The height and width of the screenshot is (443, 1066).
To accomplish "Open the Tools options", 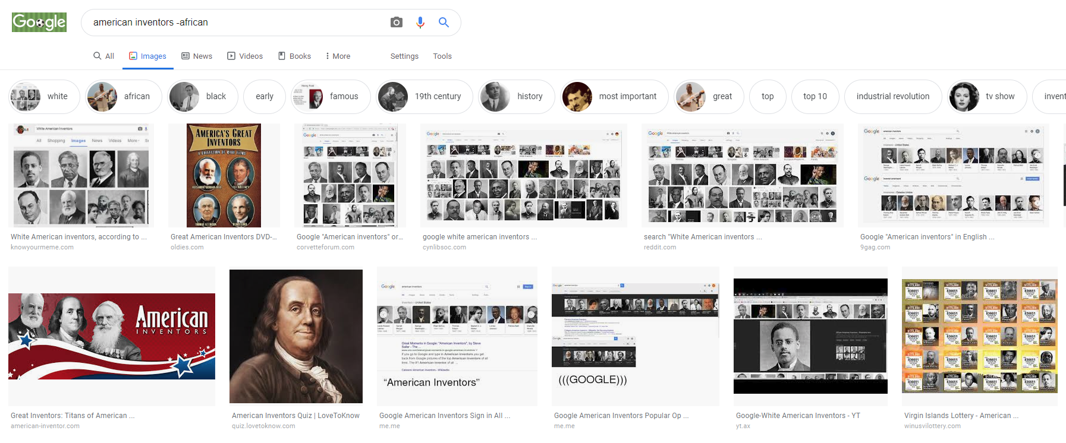I will (442, 56).
